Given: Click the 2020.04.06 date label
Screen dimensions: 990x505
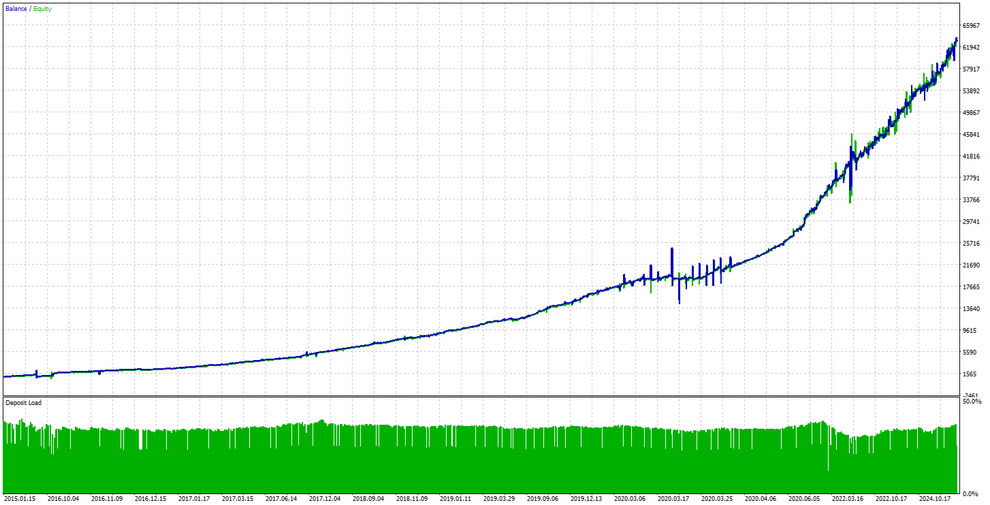Looking at the screenshot, I should pos(761,499).
